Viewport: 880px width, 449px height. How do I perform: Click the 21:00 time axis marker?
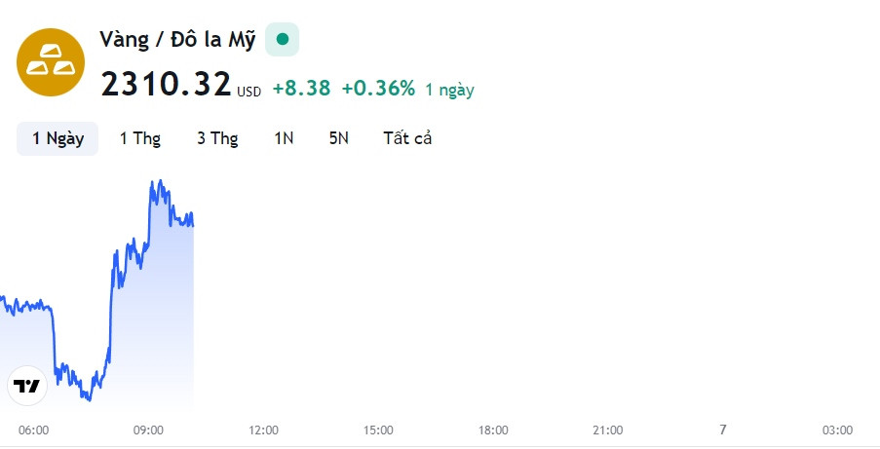[608, 430]
